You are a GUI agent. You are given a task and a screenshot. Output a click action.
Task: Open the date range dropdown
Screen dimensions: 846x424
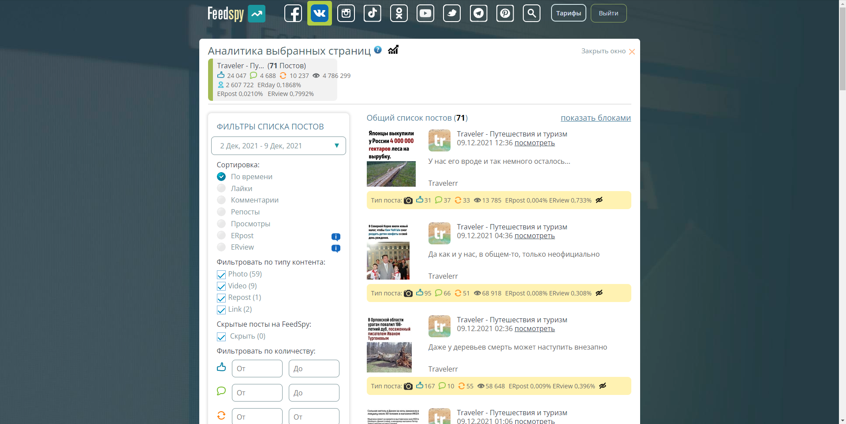pyautogui.click(x=279, y=146)
